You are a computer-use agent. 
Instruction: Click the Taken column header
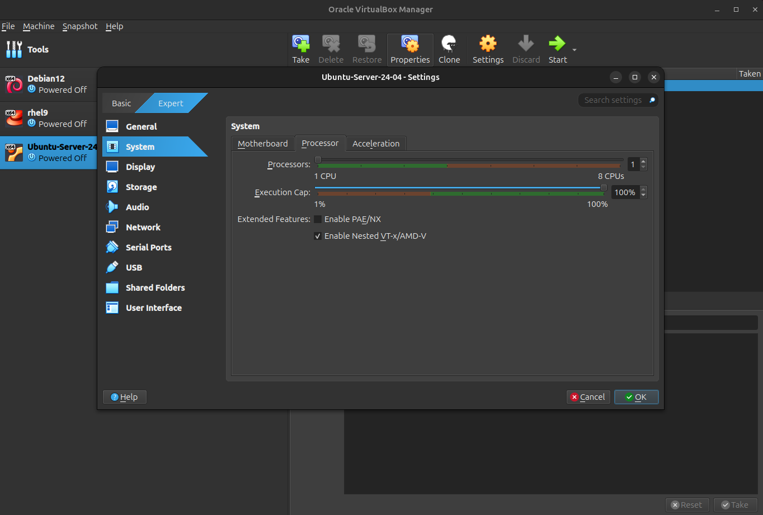[749, 74]
